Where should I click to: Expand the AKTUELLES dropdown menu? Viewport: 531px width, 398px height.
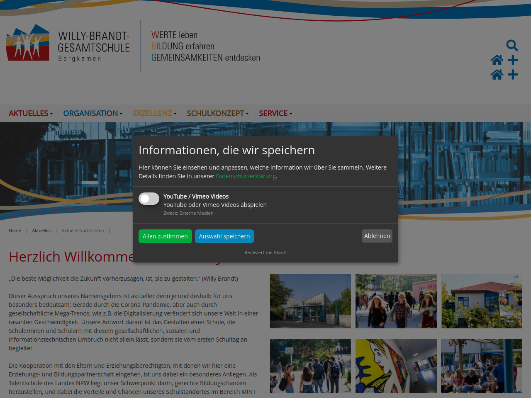pos(31,113)
